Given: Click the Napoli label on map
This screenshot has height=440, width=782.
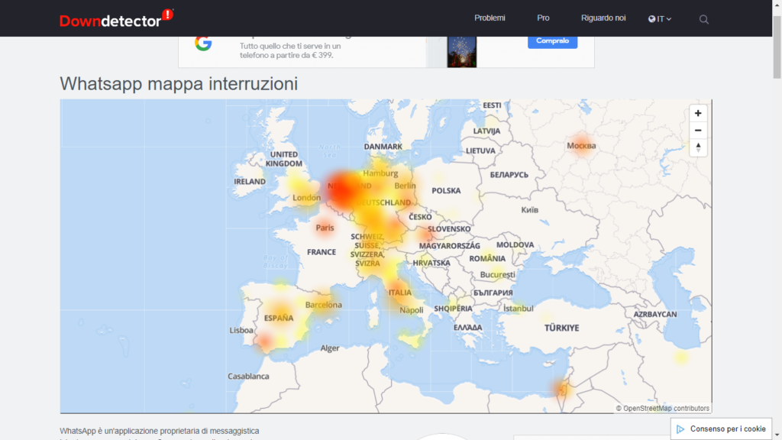Looking at the screenshot, I should tap(412, 310).
